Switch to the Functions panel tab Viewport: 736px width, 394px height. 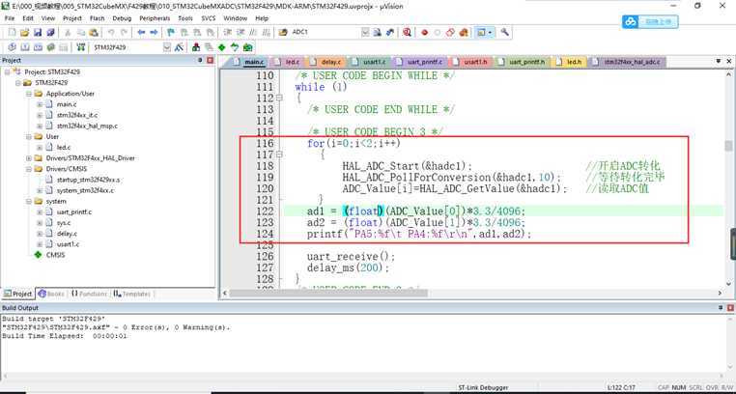point(89,295)
